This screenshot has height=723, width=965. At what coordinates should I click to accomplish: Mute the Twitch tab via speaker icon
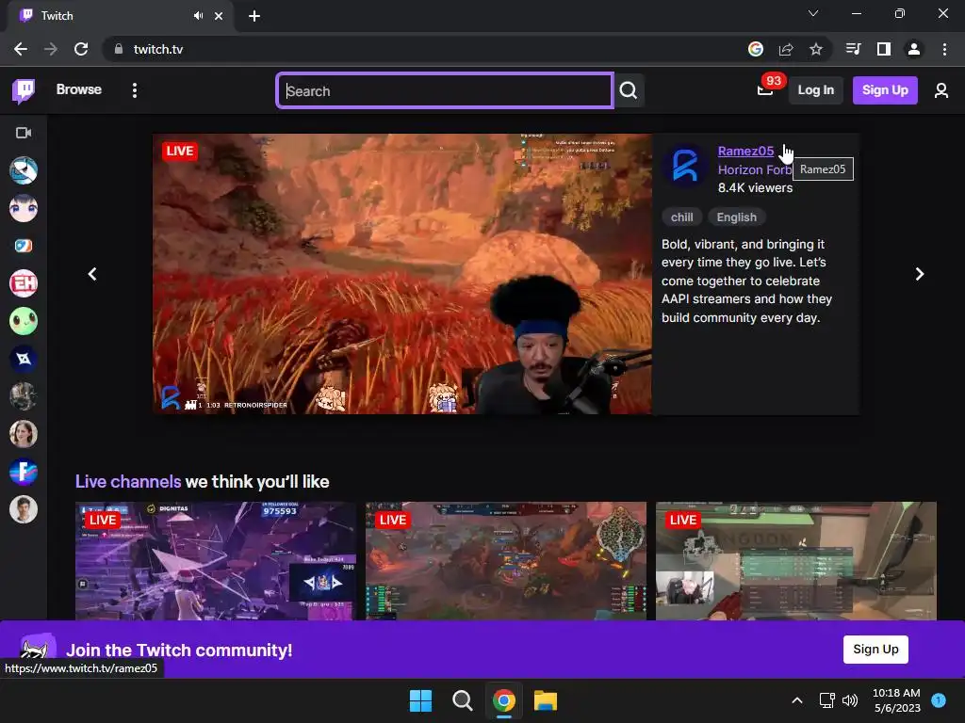[198, 16]
